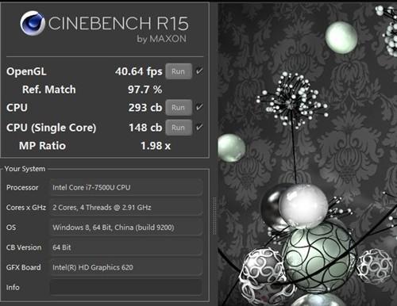Screen dimensions: 397x306
Task: Toggle the OpenGL test checkbox
Action: click(199, 71)
